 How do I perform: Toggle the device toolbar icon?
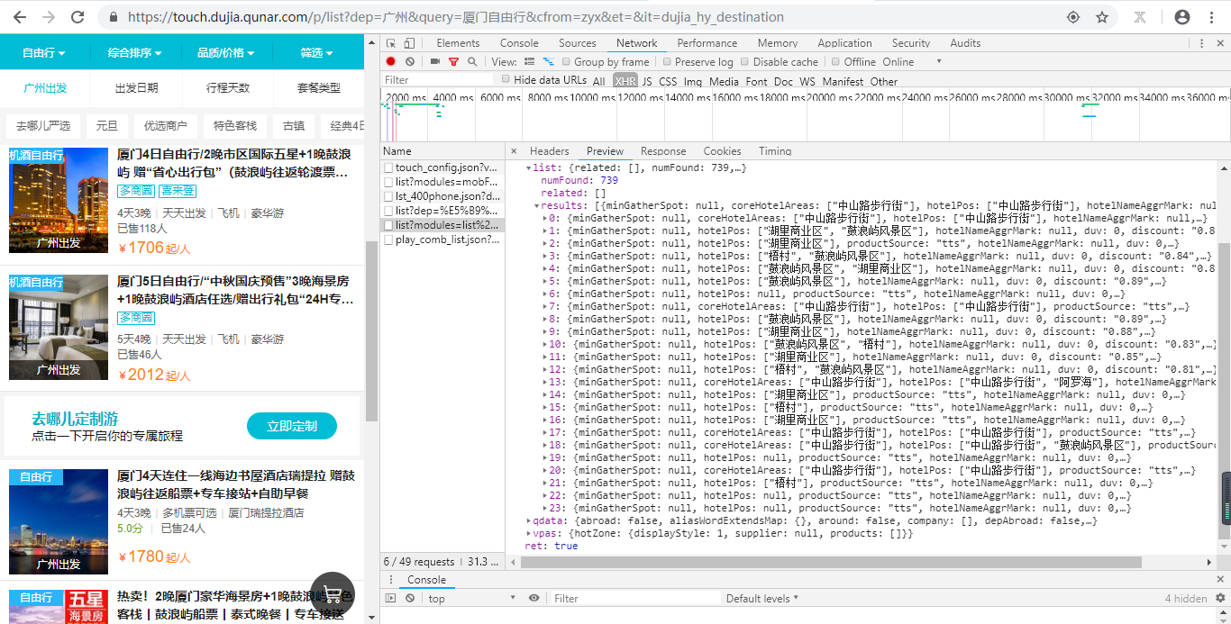tap(409, 43)
